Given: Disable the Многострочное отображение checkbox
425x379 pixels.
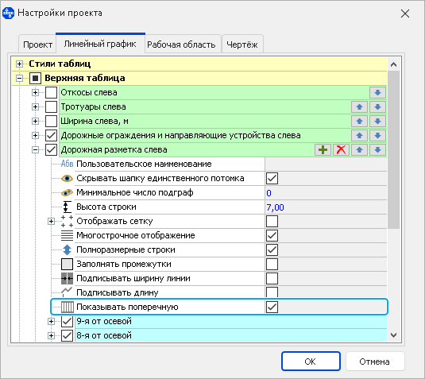Looking at the screenshot, I should (x=272, y=236).
